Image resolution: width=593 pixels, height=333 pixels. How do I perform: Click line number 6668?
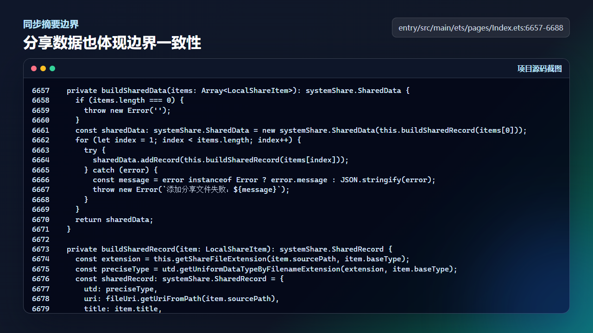[41, 200]
